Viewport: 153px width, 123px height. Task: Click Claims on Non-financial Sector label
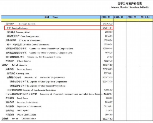pos(33,57)
